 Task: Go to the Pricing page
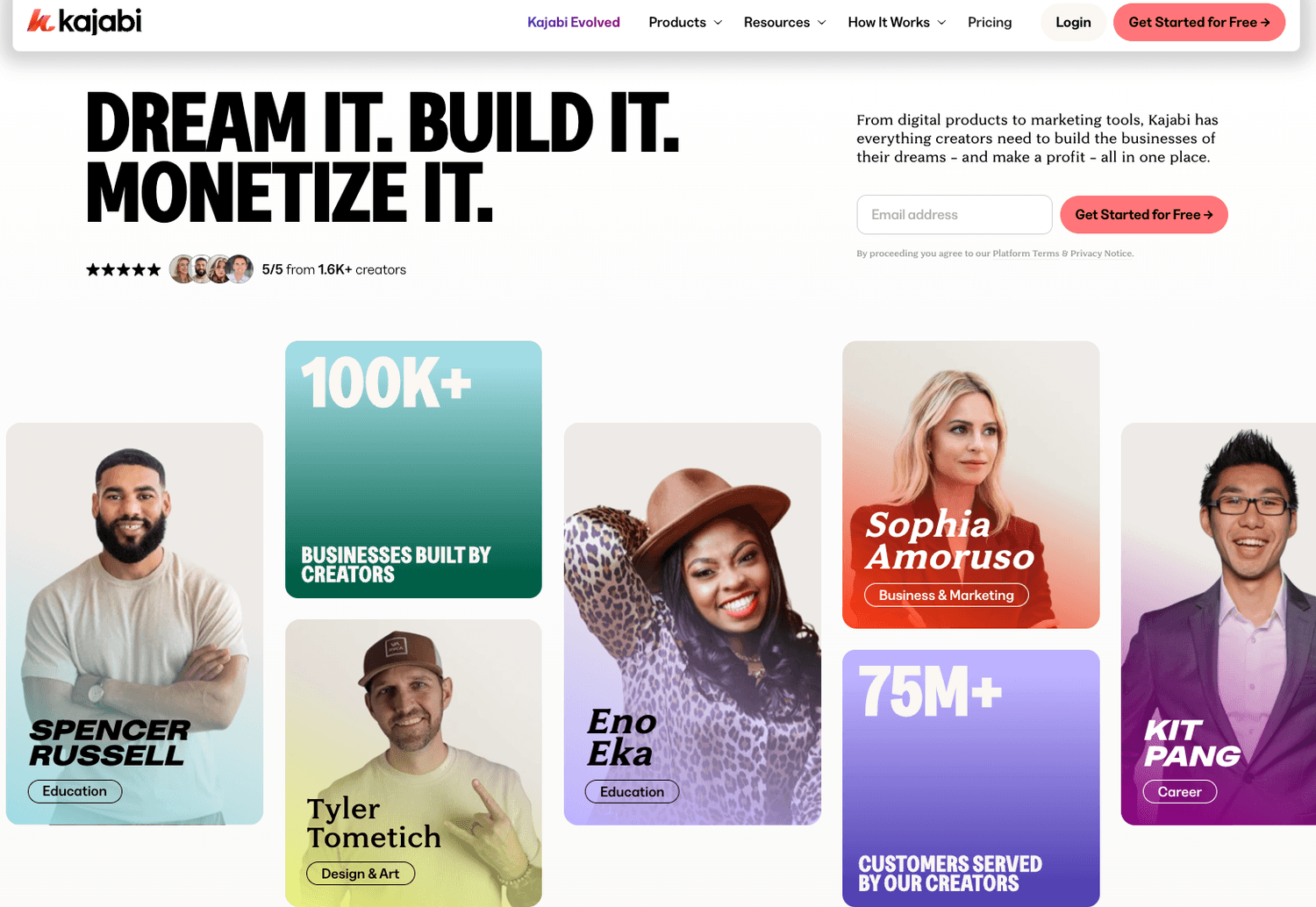point(990,22)
